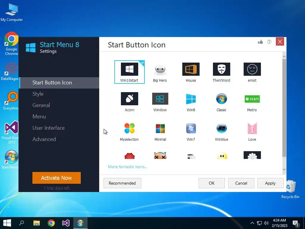Open taskbar search magnifier
Screen dimensions: 305x229
point(21,223)
